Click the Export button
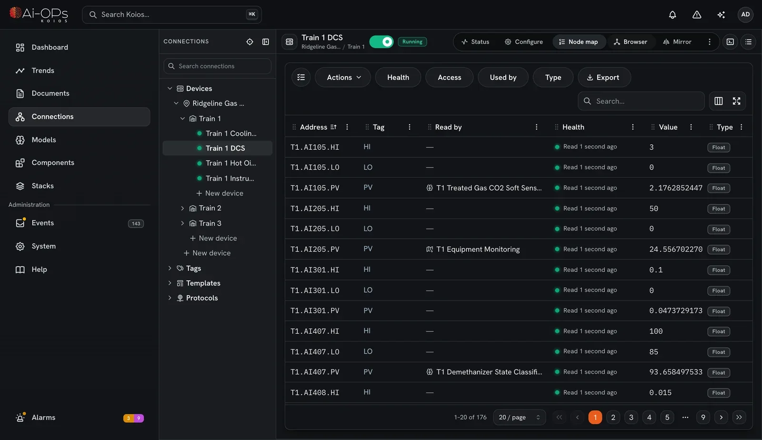Viewport: 762px width, 440px height. click(604, 77)
